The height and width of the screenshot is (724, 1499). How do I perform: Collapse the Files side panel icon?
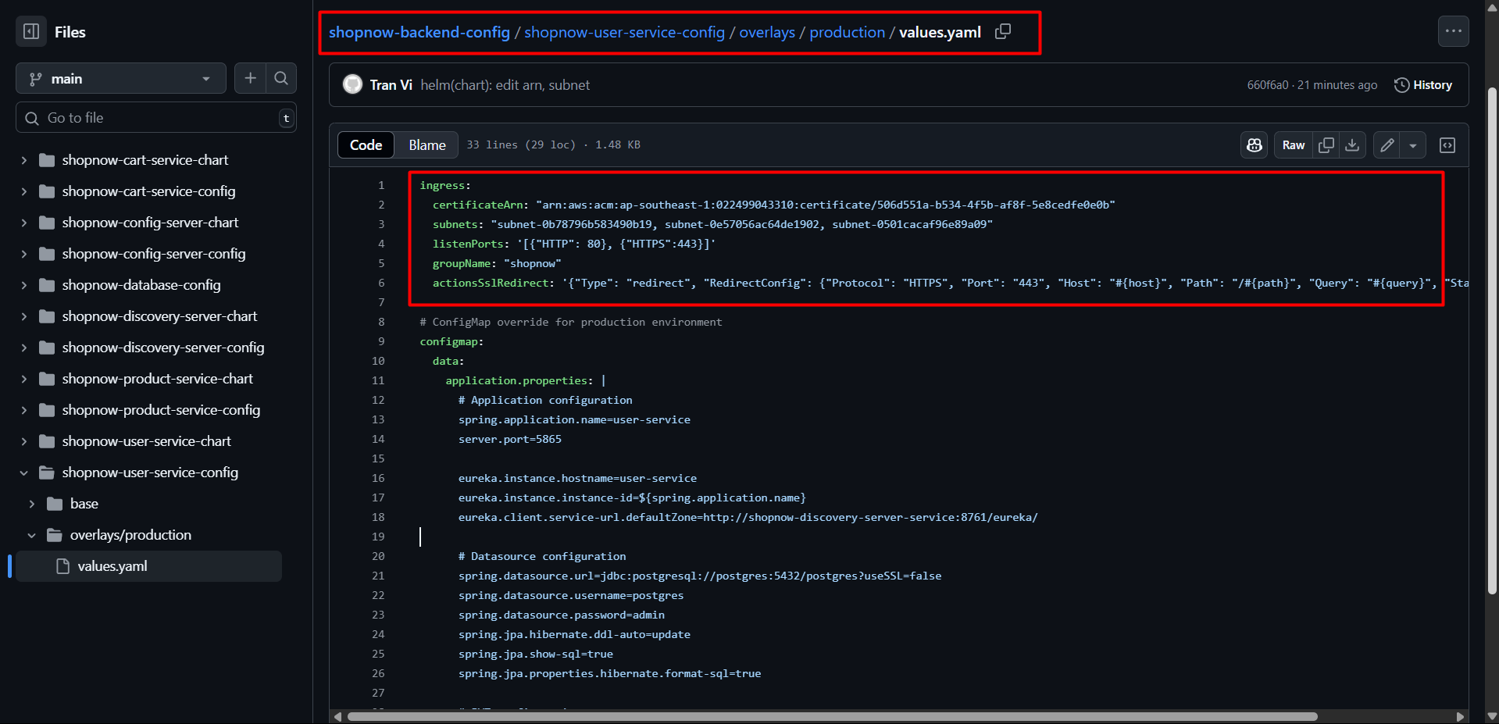tap(31, 32)
